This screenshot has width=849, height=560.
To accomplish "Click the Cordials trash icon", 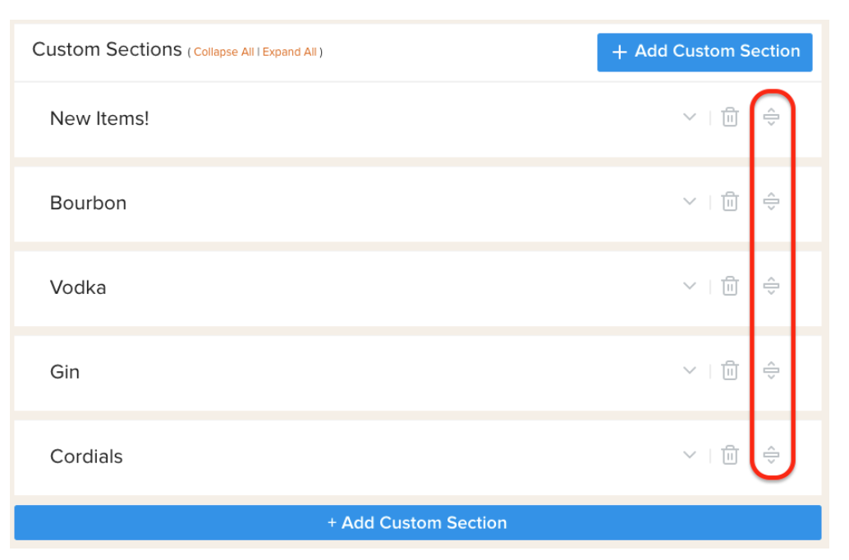I will pyautogui.click(x=730, y=455).
